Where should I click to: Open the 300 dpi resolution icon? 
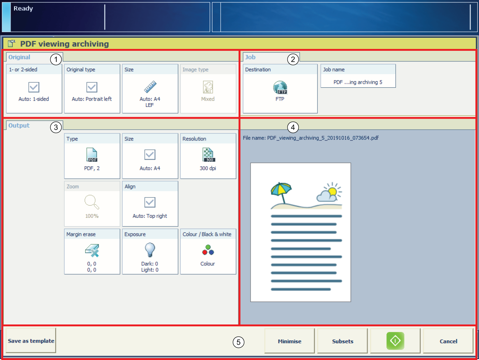click(208, 155)
